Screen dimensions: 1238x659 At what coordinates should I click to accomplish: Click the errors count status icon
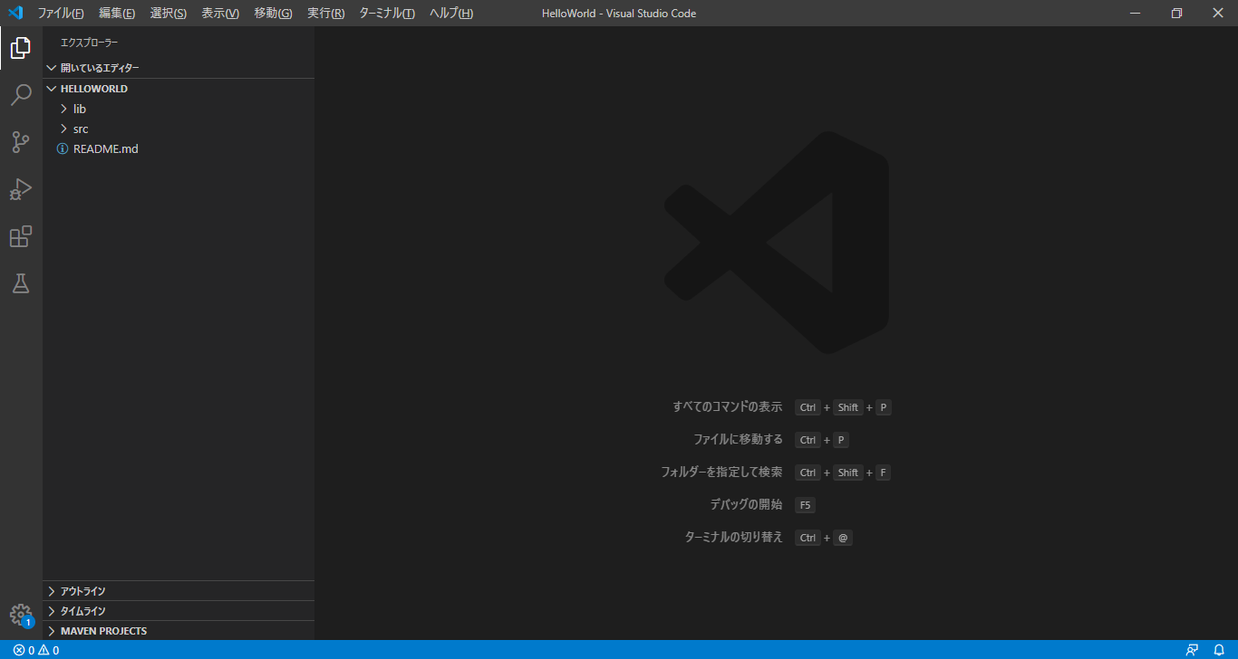[24, 650]
